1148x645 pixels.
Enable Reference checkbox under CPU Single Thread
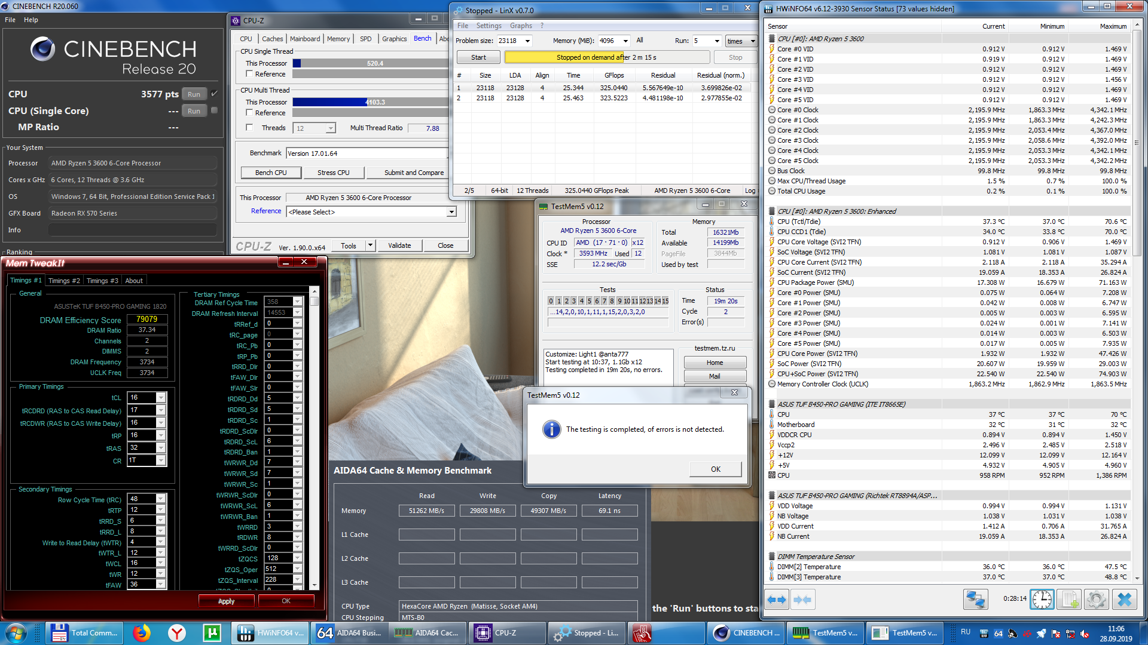pos(249,74)
